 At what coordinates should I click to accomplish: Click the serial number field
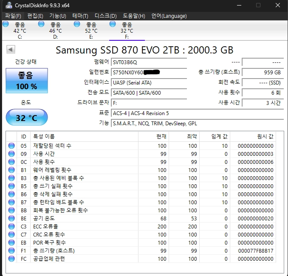[149, 72]
